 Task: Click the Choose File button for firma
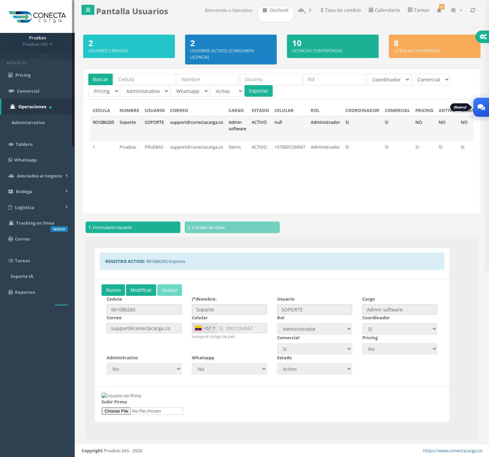[x=116, y=411]
